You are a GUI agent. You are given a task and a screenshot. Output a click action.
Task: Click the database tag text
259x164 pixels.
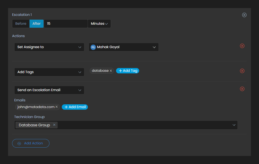click(x=100, y=71)
